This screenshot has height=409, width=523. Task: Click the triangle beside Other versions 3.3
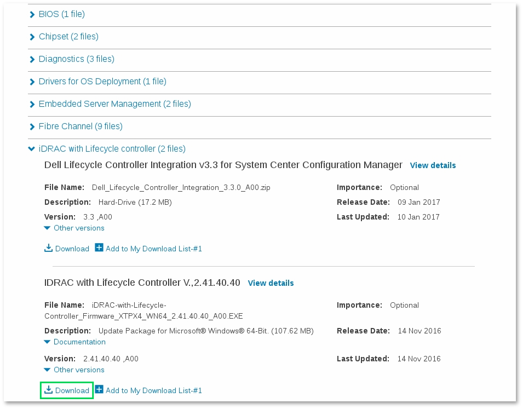click(47, 228)
